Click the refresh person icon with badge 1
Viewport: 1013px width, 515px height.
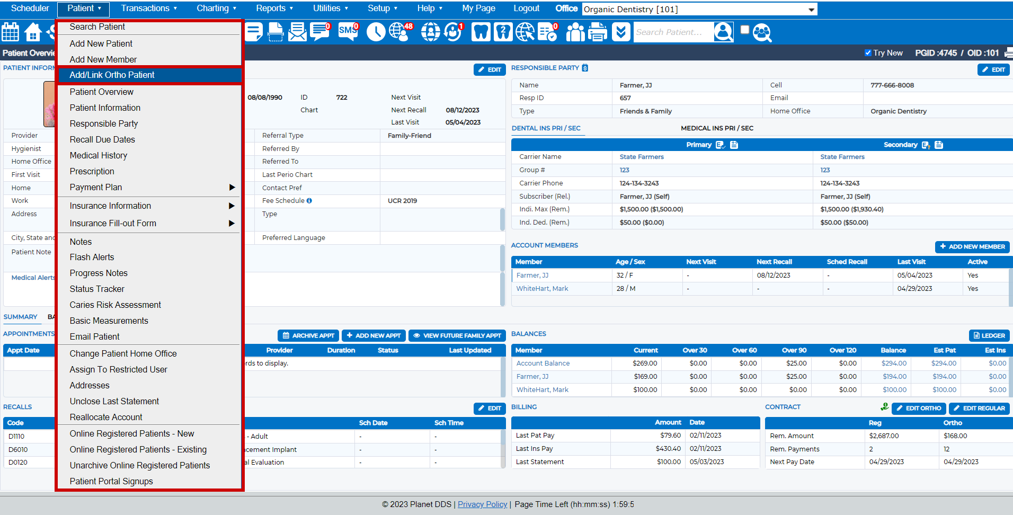click(454, 32)
